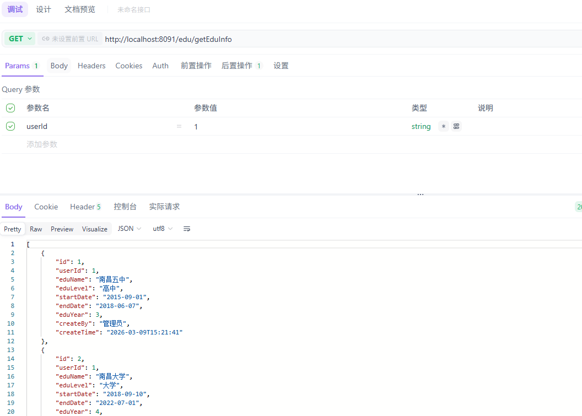Click the advanced settings icon for userId
This screenshot has width=582, height=416.
pyautogui.click(x=456, y=126)
